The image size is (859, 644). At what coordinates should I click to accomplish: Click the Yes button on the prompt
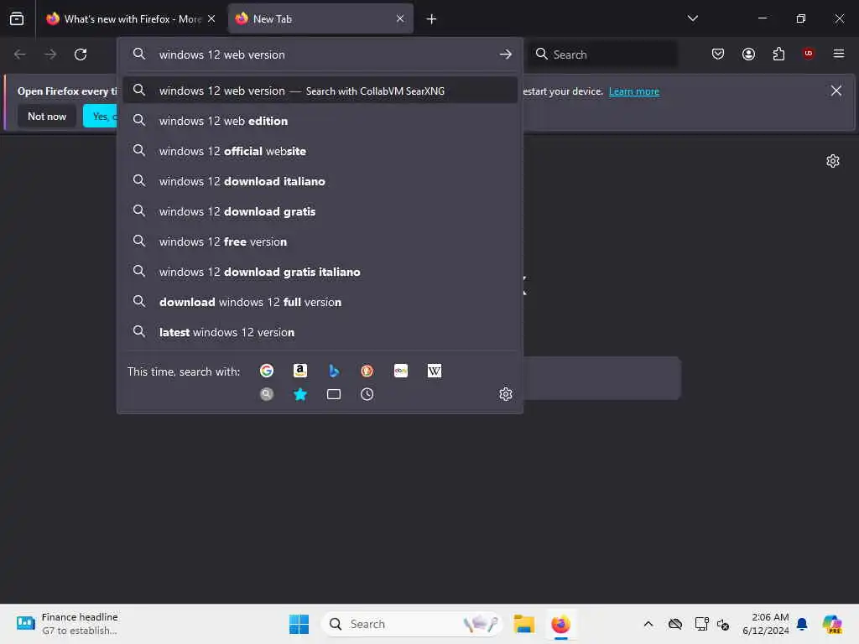pos(100,116)
